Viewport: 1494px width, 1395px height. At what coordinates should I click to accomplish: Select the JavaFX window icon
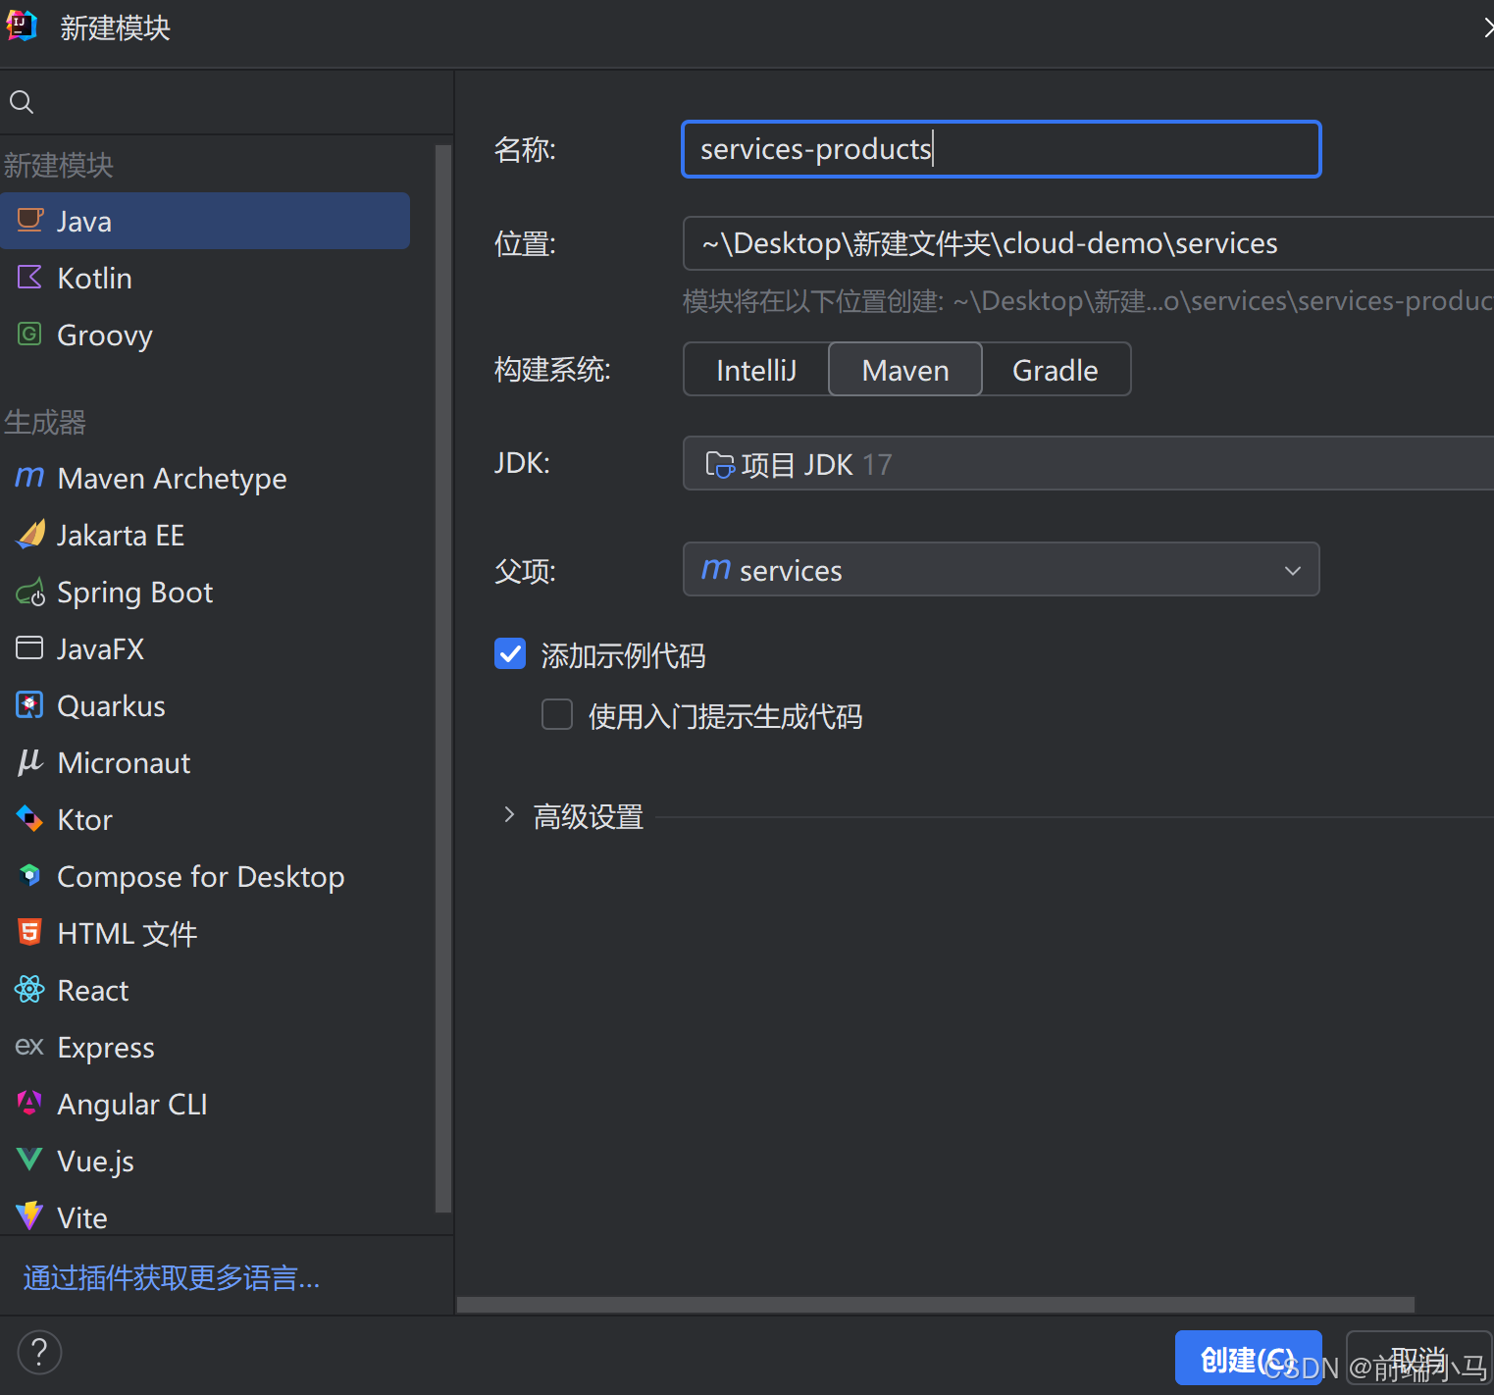[x=30, y=647]
